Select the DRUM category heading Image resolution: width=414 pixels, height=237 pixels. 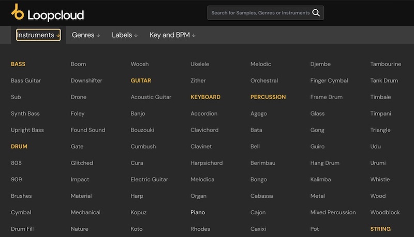point(19,147)
